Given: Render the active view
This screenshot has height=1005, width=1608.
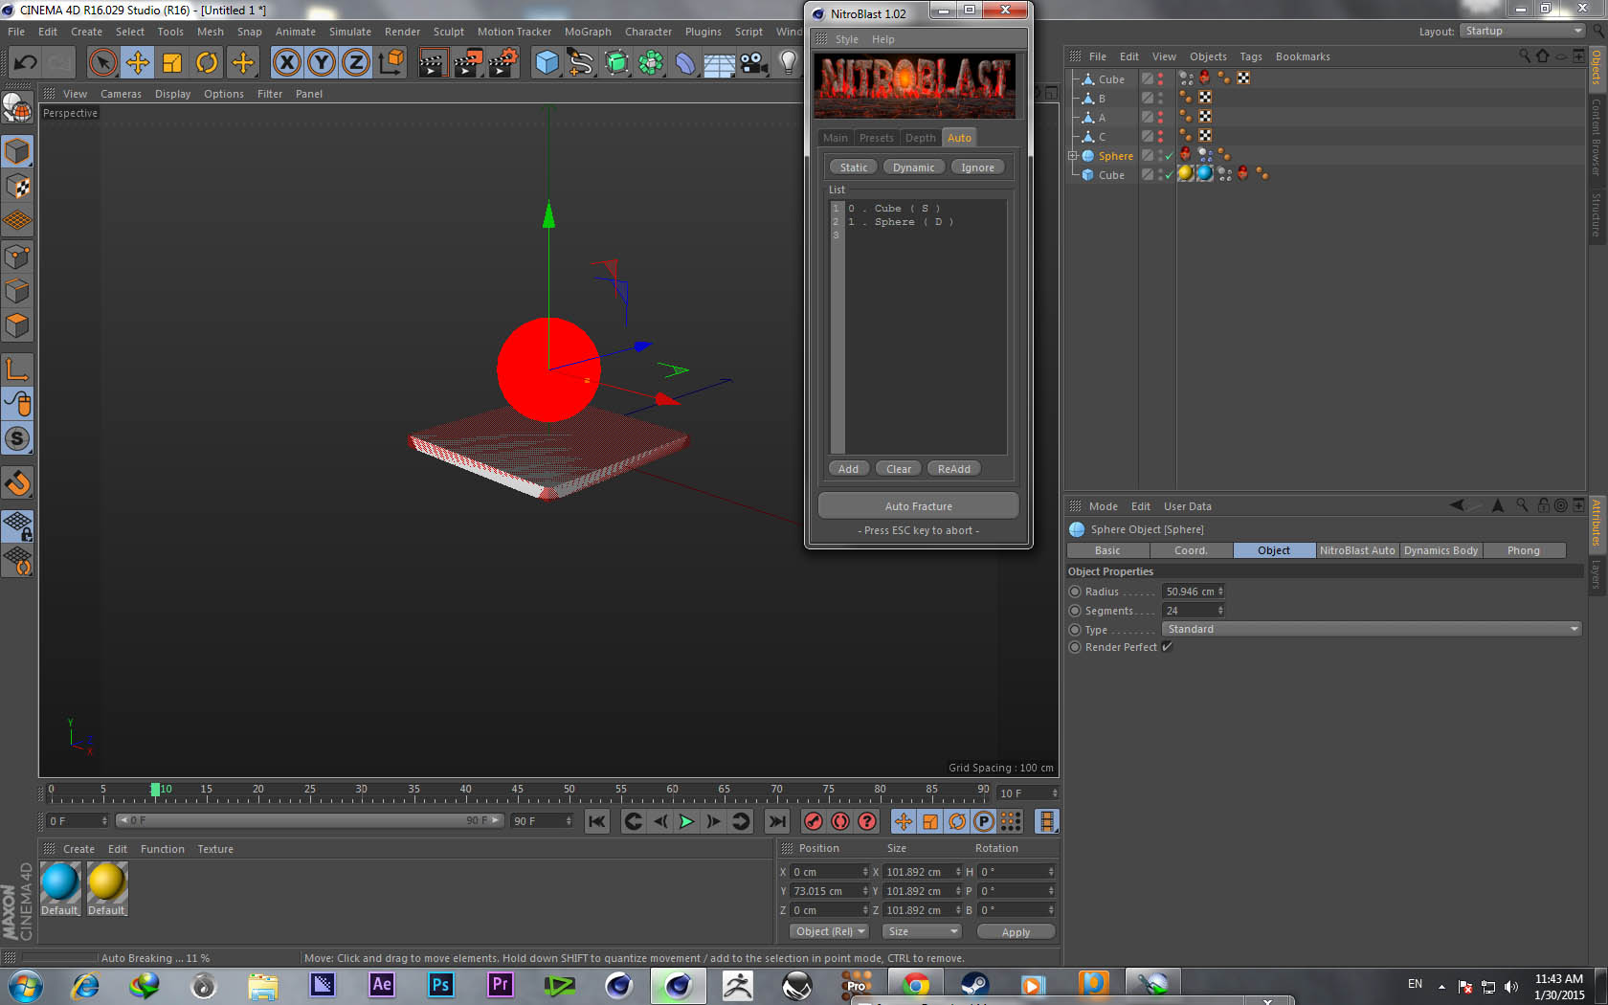Looking at the screenshot, I should tap(433, 63).
